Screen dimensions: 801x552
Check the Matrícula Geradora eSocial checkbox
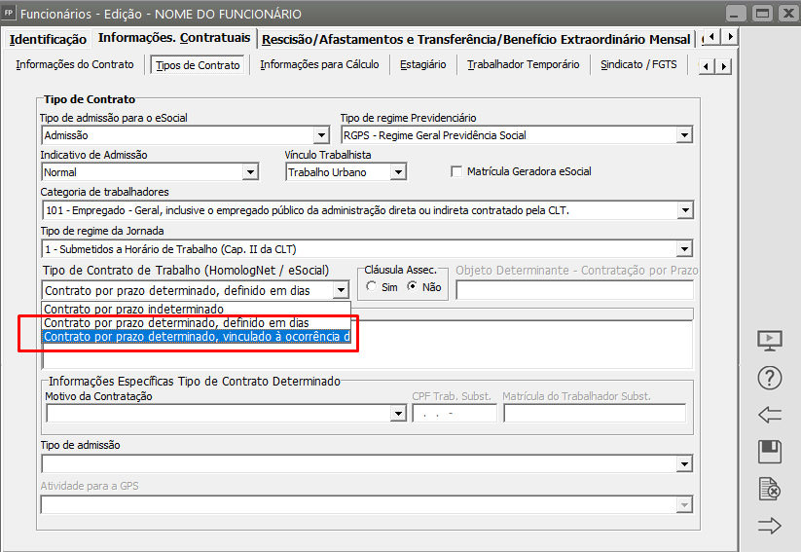coord(456,171)
